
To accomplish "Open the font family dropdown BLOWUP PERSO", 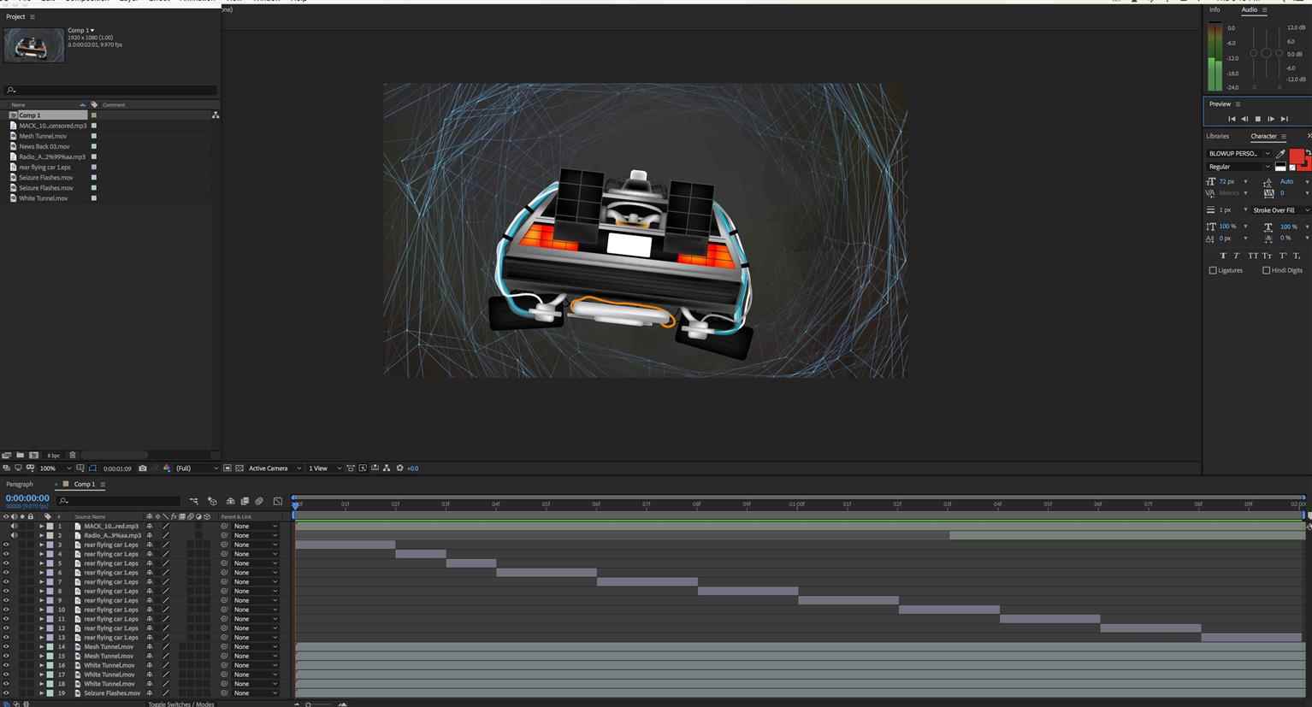I will coord(1239,154).
